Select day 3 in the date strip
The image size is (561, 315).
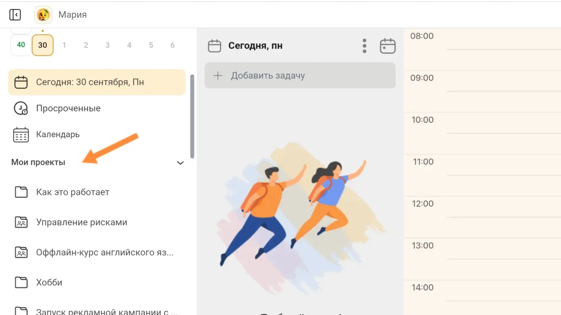point(108,45)
